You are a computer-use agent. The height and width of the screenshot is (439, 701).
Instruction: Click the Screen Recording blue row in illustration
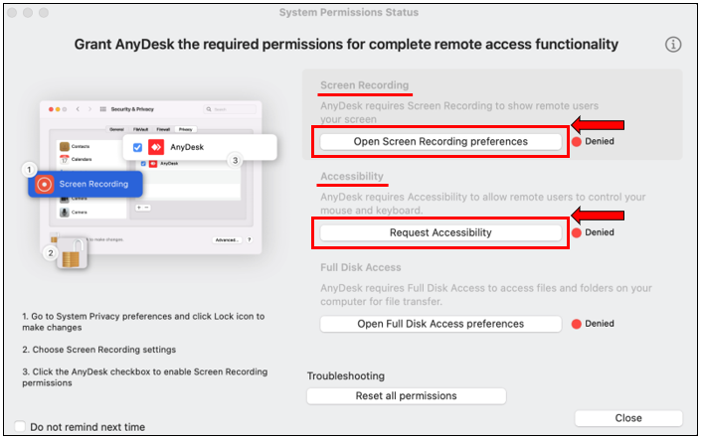tap(86, 184)
